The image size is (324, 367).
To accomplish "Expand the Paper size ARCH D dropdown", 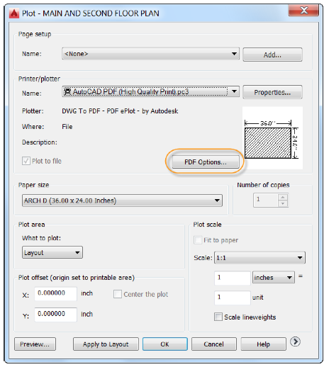I will (122, 201).
